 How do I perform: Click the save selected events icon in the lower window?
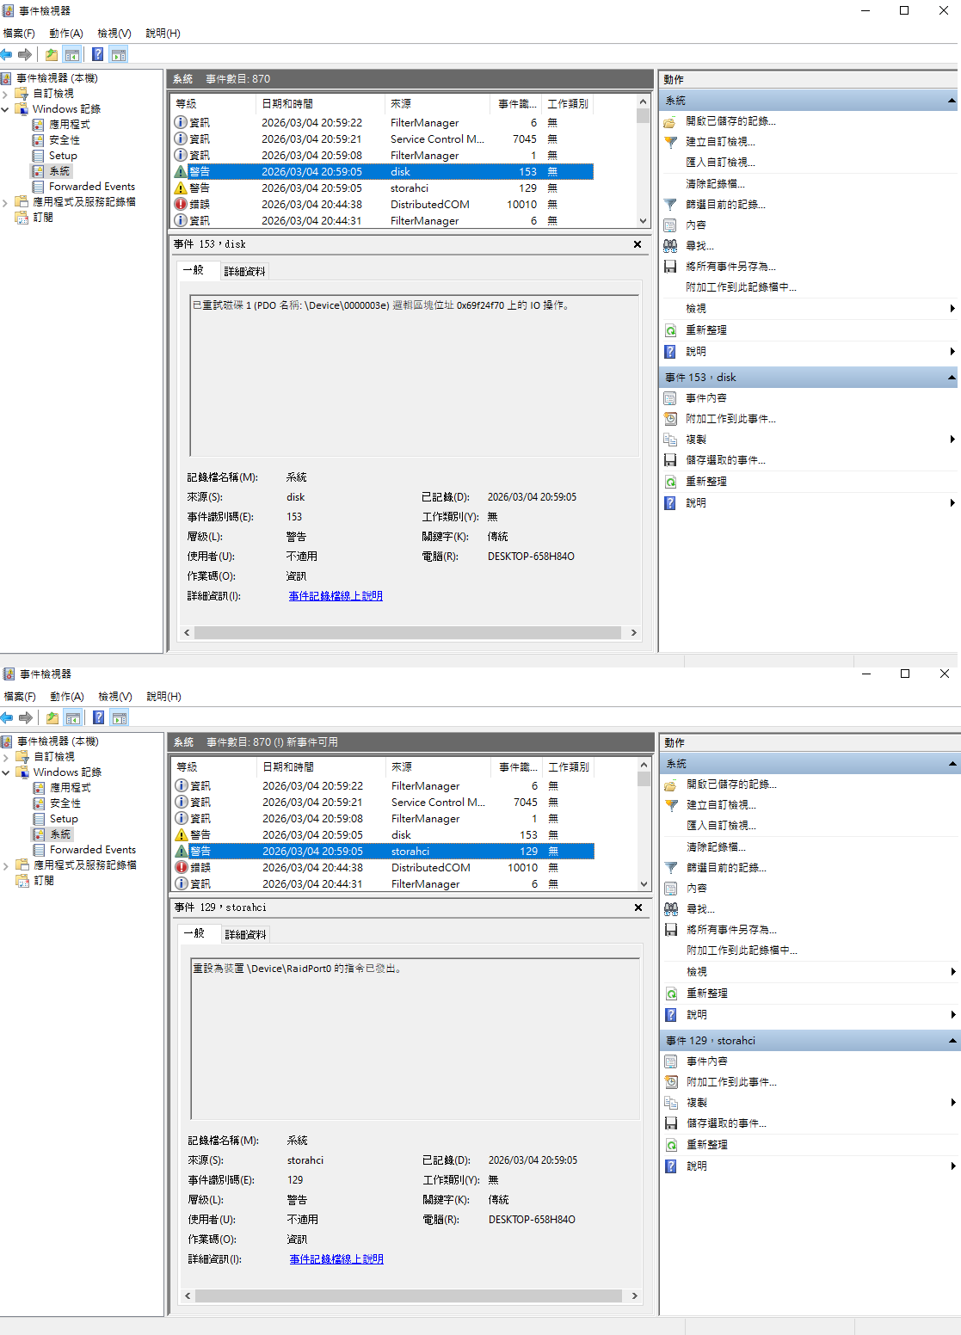click(x=671, y=1123)
